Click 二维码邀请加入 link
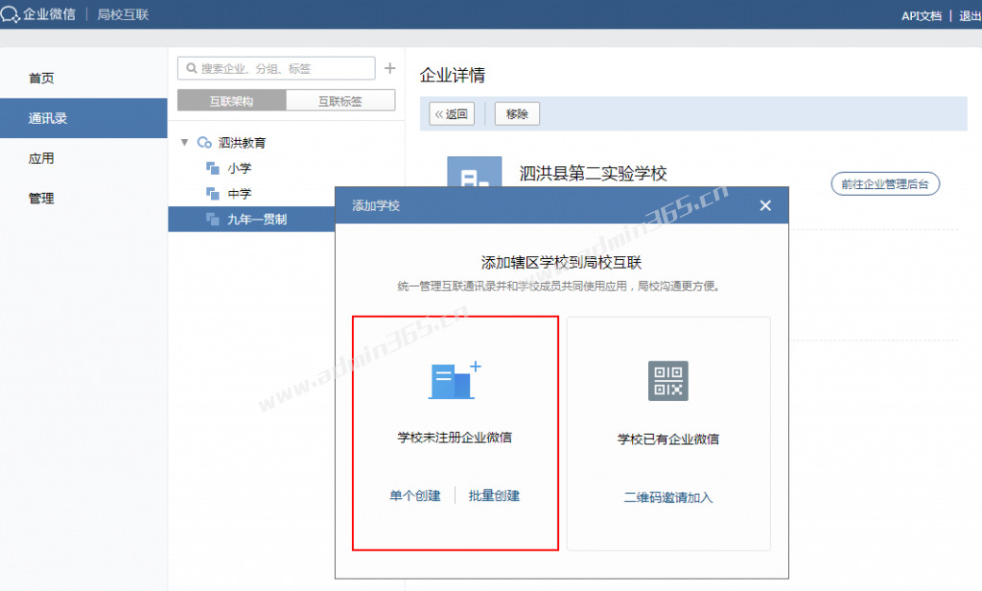The height and width of the screenshot is (591, 982). click(668, 498)
